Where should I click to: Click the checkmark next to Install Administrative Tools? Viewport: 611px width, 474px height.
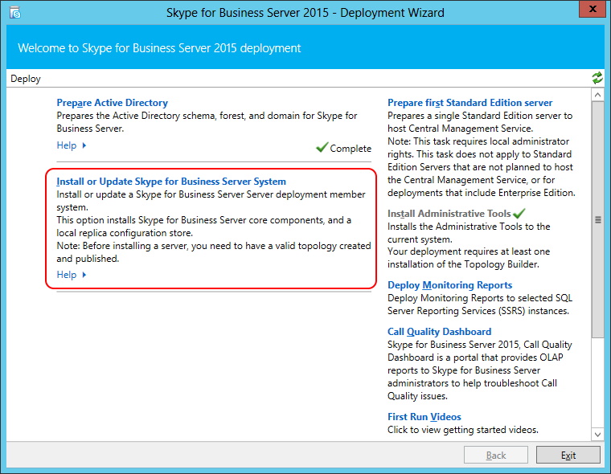[519, 214]
